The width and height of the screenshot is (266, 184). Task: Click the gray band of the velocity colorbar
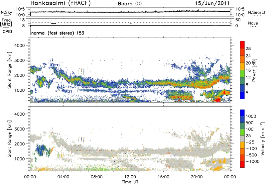coord(242,139)
